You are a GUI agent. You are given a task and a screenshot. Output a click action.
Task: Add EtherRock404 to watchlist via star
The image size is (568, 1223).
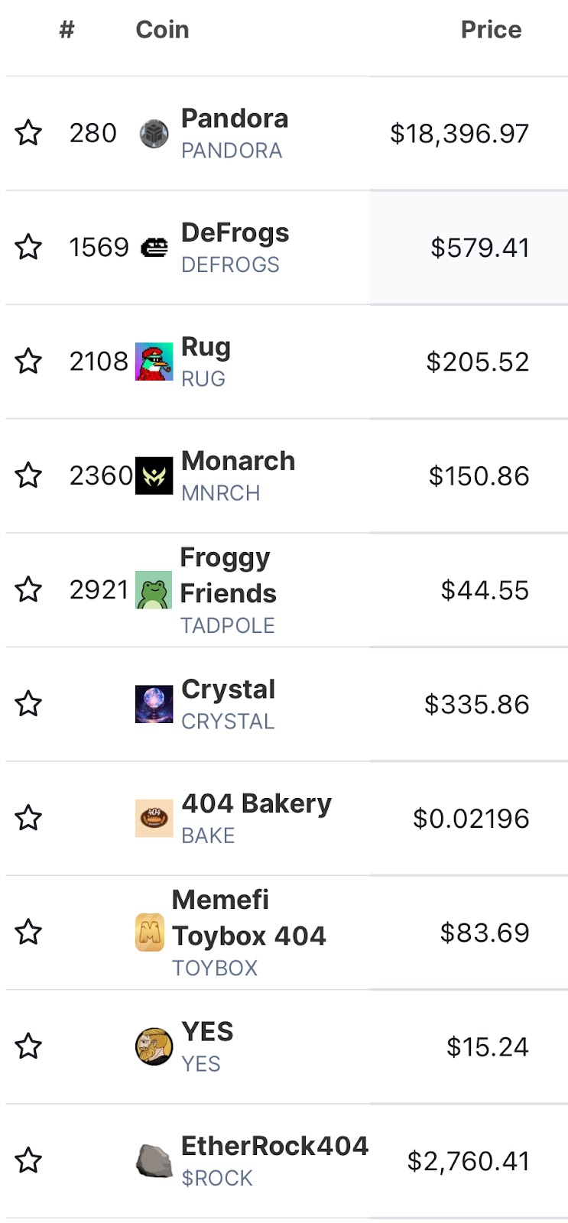point(28,1160)
